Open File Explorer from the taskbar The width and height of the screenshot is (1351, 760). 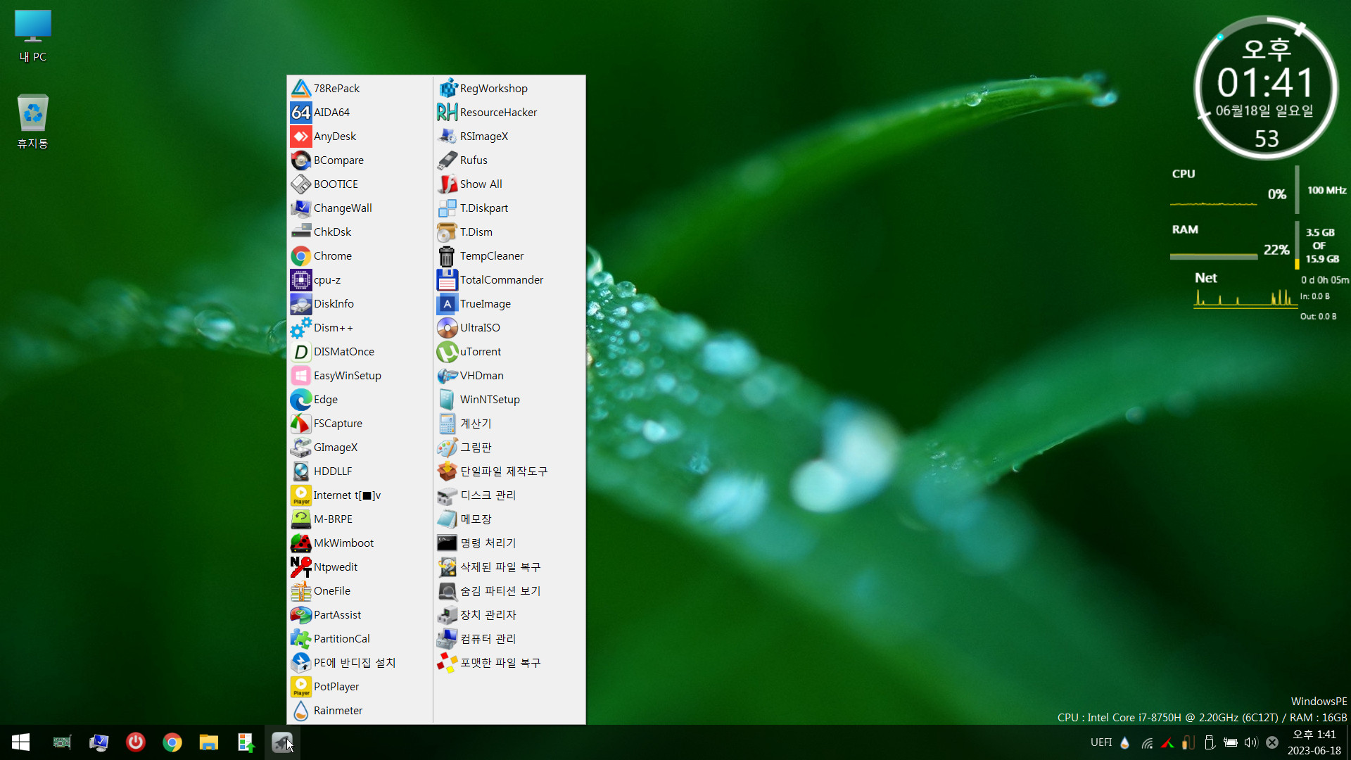point(209,742)
